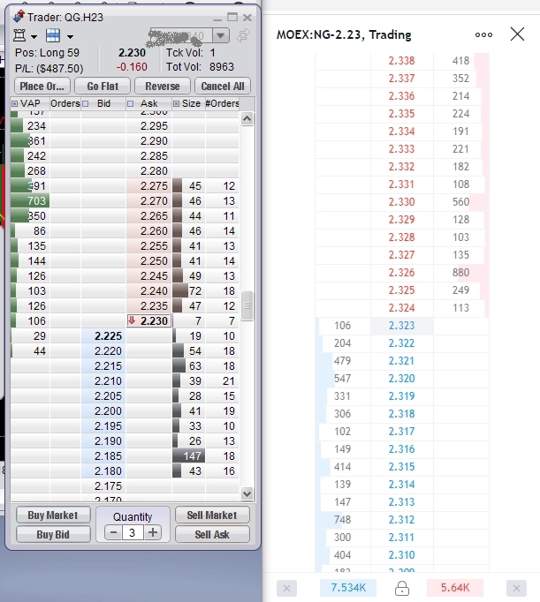The height and width of the screenshot is (602, 540).
Task: Click bid price 2.315 in MOEX order book
Action: coord(401,467)
